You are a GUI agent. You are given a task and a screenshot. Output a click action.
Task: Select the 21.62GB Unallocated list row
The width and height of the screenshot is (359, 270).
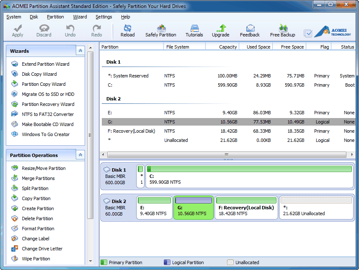228,140
